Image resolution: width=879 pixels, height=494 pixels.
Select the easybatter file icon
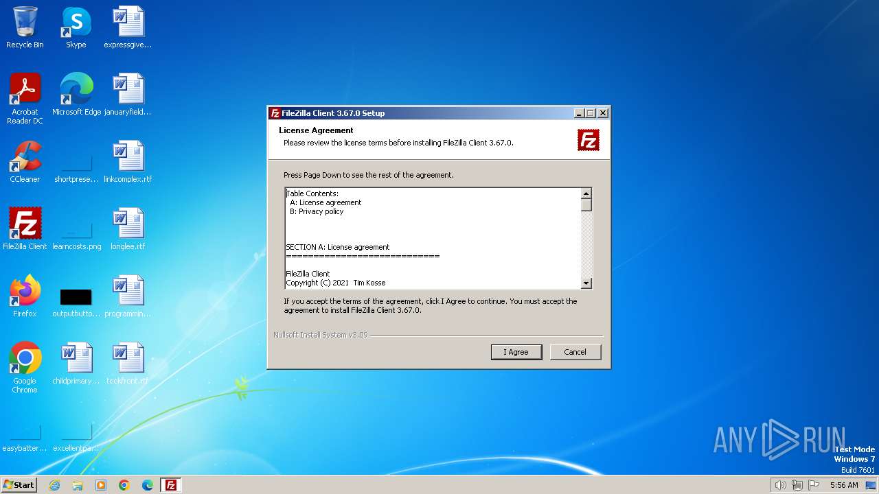25,438
